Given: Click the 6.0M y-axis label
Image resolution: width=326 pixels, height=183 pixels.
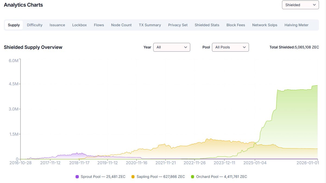Looking at the screenshot, I should 13,61.
